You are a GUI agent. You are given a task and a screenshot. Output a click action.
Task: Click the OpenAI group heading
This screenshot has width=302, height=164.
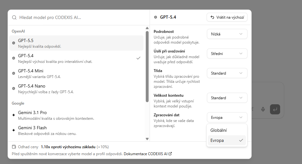coord(18,31)
